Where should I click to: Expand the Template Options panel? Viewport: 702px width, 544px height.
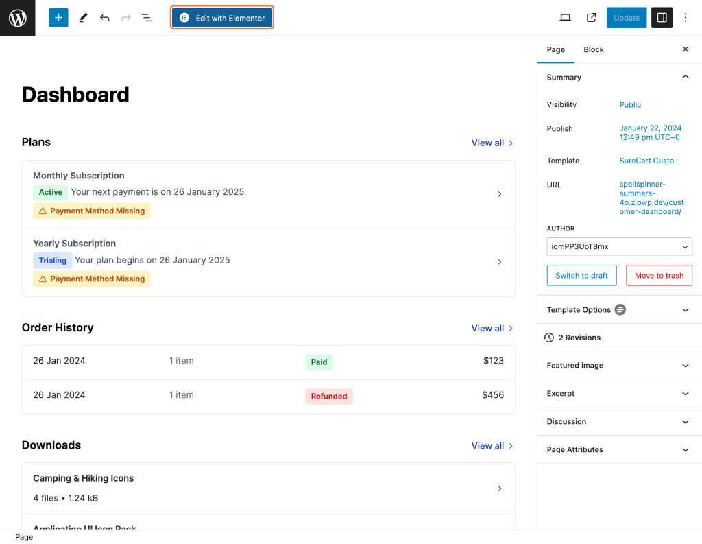(x=685, y=310)
